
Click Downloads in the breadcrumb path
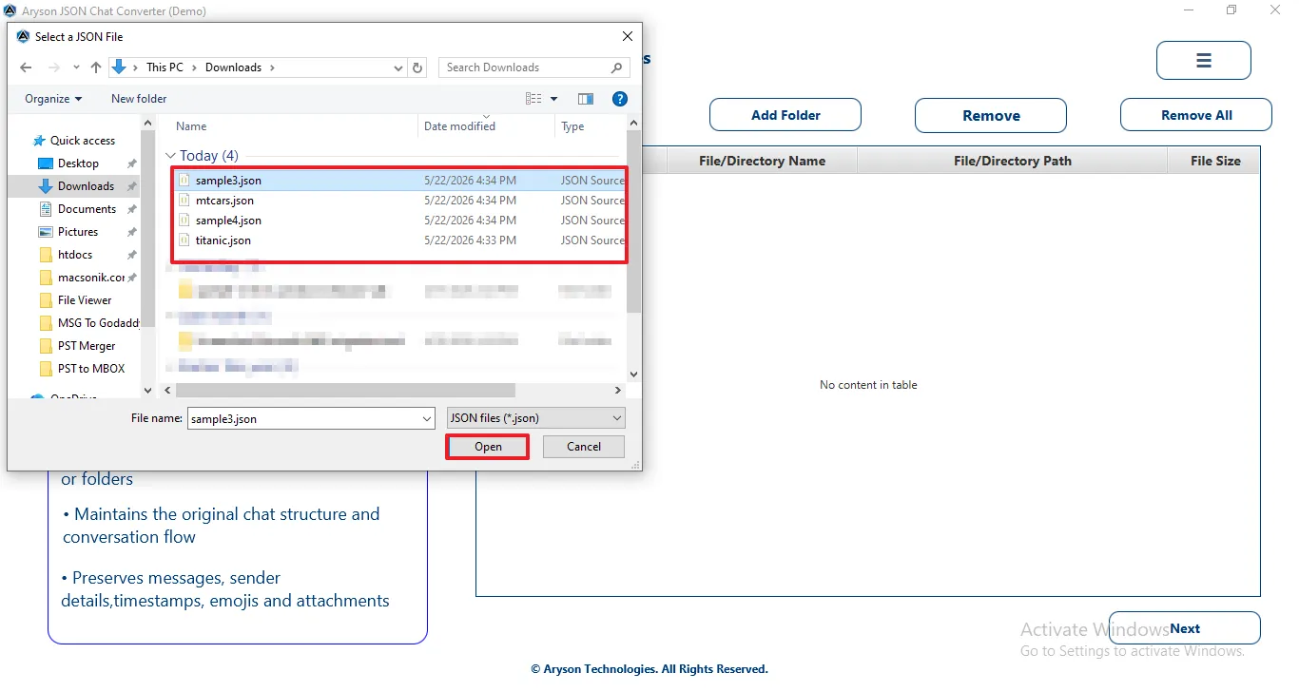point(233,67)
